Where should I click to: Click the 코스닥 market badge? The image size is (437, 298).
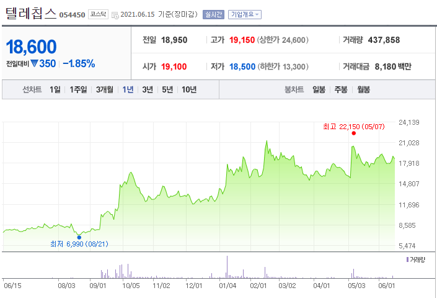coord(98,14)
